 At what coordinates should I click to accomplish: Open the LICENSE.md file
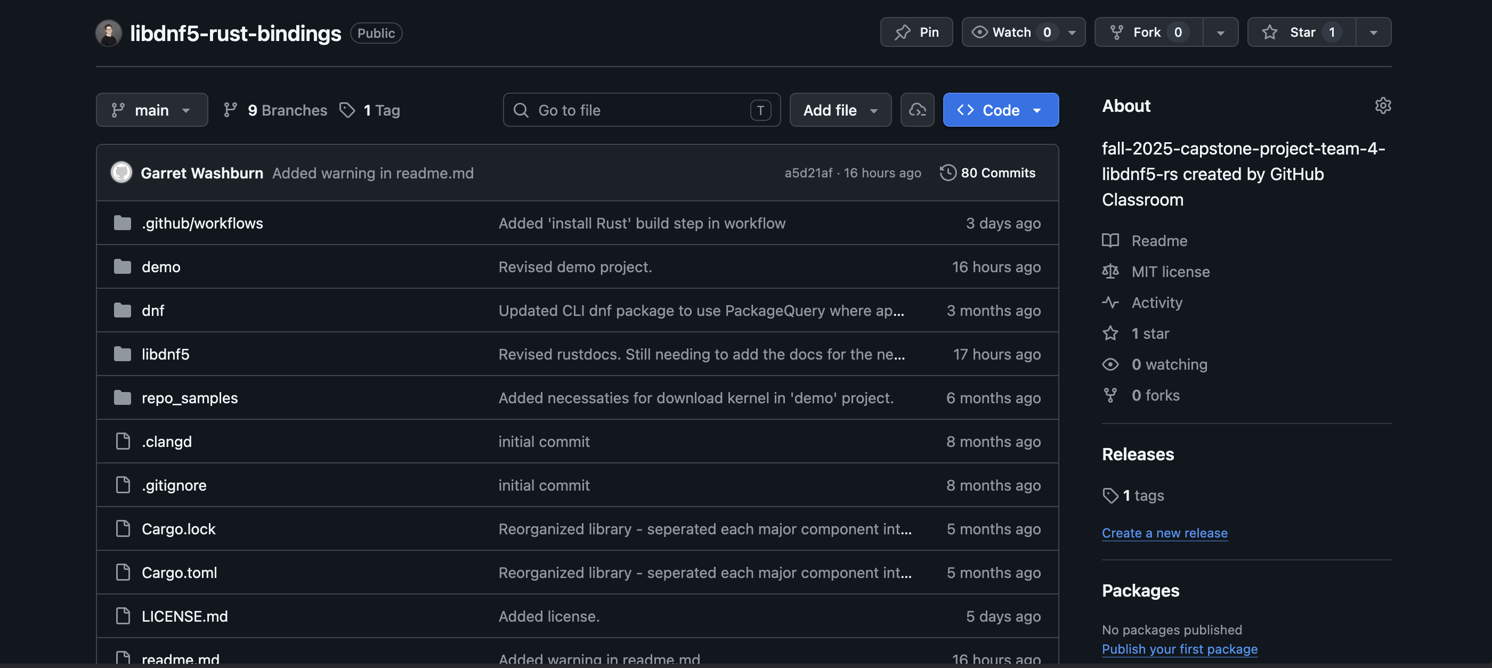[x=185, y=616]
